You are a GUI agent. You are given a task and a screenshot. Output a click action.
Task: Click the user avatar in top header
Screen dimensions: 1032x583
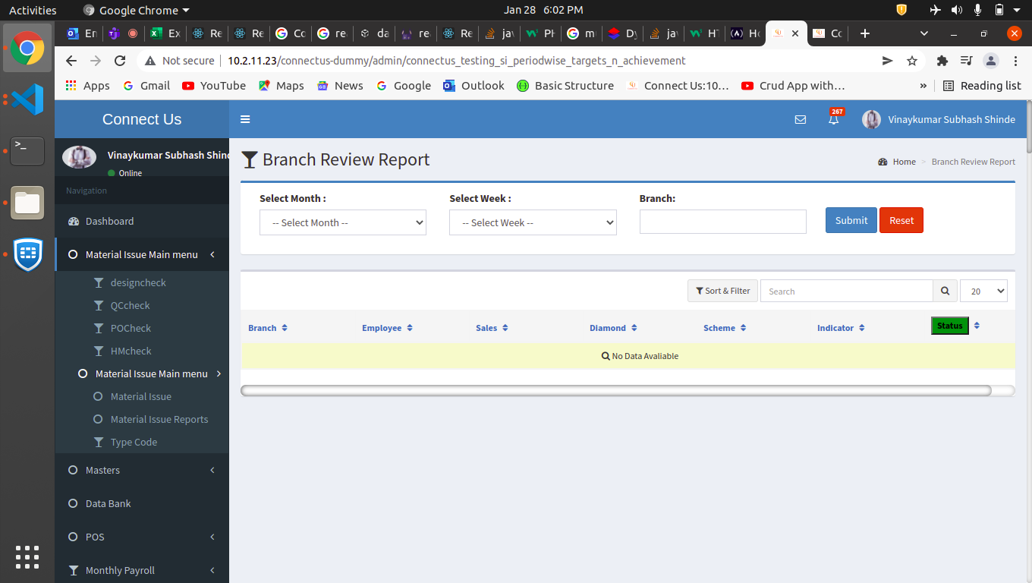point(872,119)
